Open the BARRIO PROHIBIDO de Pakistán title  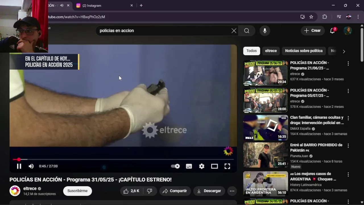point(316,147)
